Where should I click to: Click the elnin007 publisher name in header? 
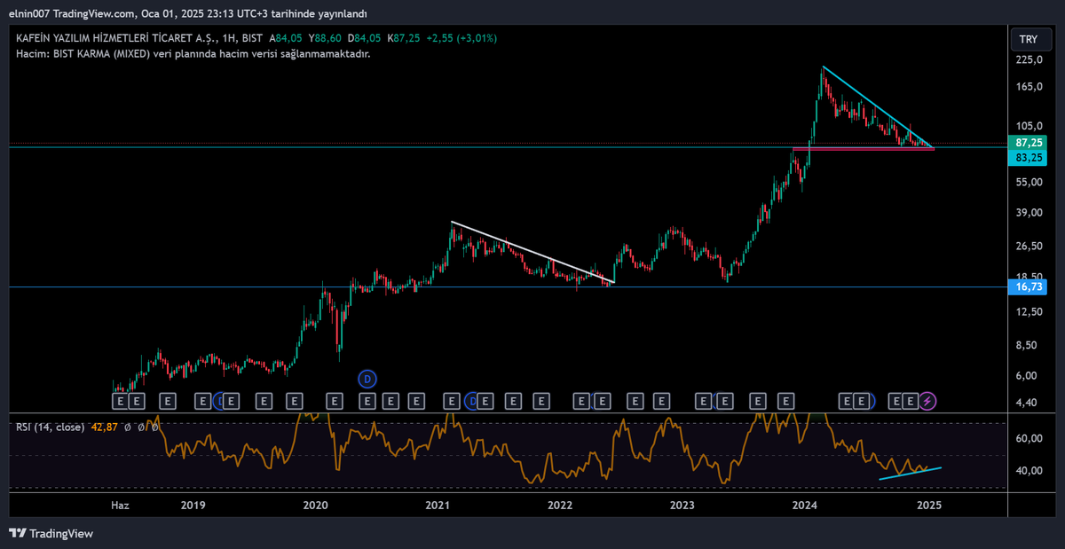29,13
